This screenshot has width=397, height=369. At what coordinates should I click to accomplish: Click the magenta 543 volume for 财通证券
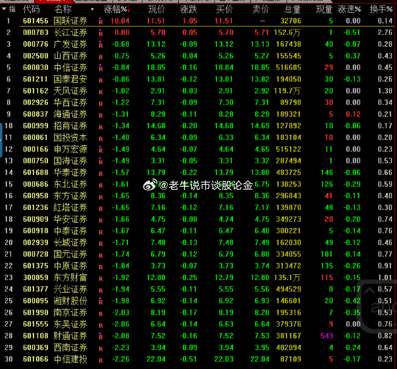click(327, 336)
